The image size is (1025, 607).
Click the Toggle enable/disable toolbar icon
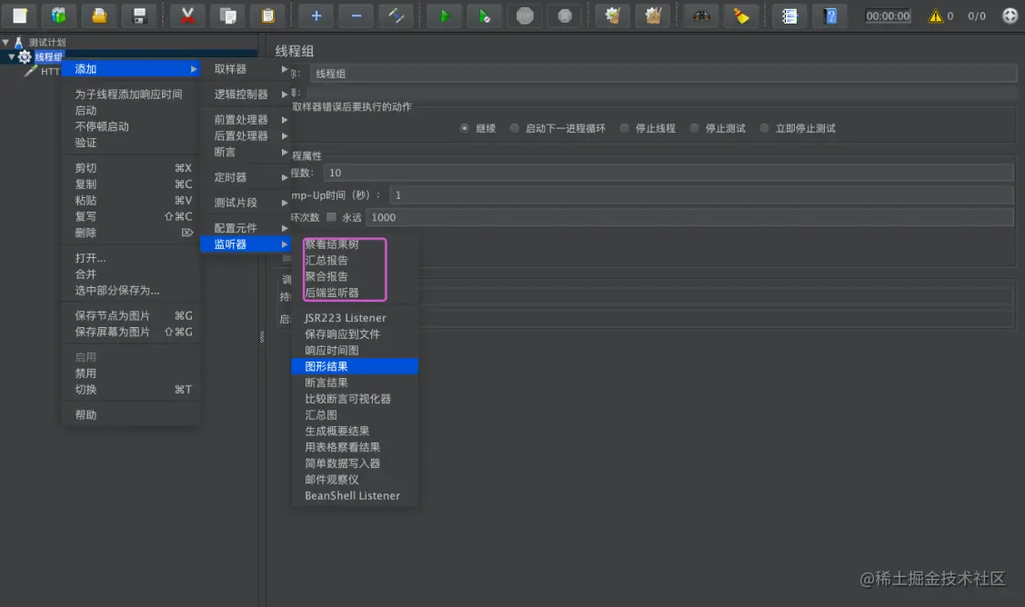[397, 15]
